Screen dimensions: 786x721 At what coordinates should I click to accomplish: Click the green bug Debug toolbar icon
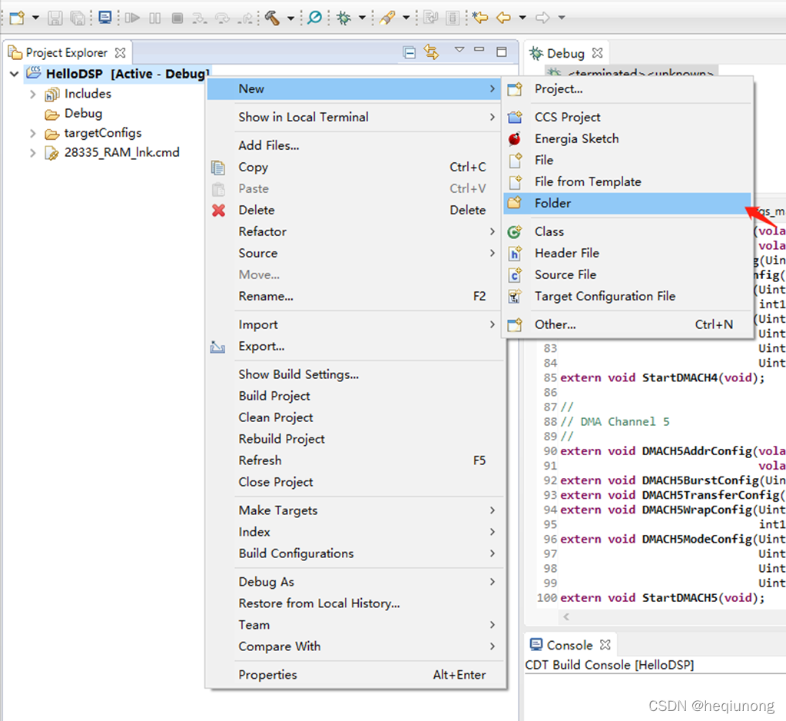click(x=344, y=18)
